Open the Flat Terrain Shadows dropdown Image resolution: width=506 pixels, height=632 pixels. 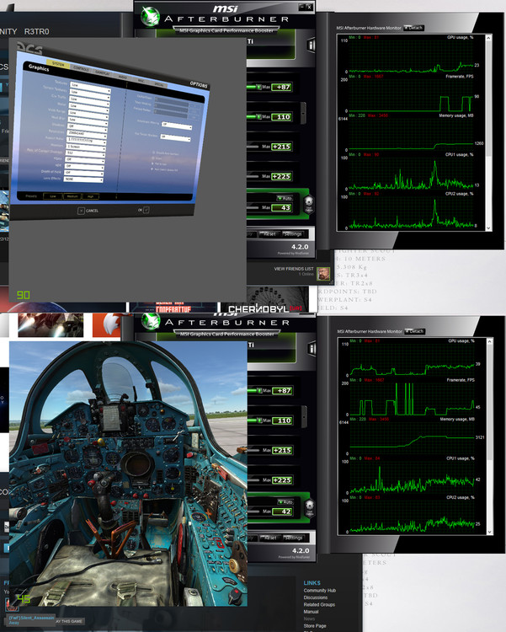175,138
